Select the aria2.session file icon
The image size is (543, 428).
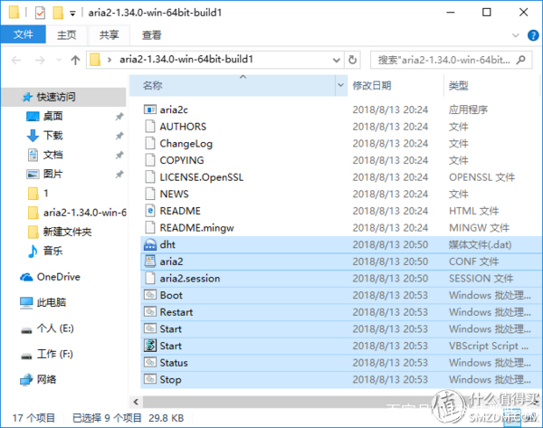tap(150, 278)
